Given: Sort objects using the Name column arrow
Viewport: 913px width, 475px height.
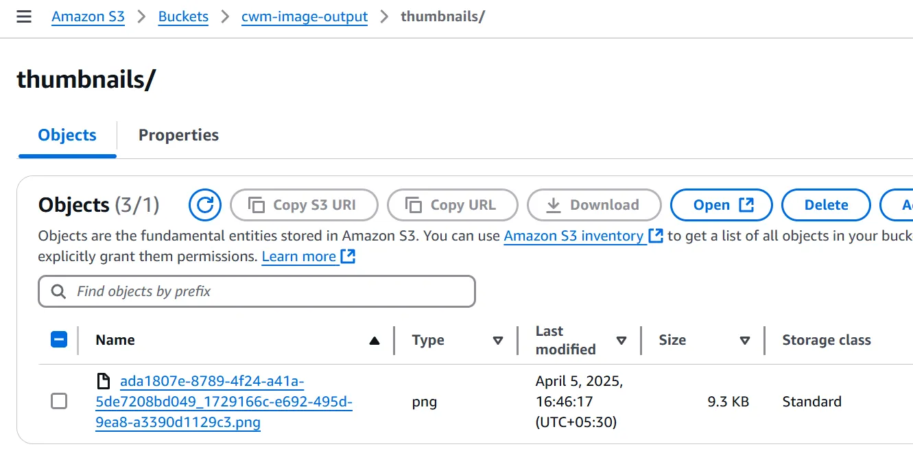Looking at the screenshot, I should [x=374, y=341].
